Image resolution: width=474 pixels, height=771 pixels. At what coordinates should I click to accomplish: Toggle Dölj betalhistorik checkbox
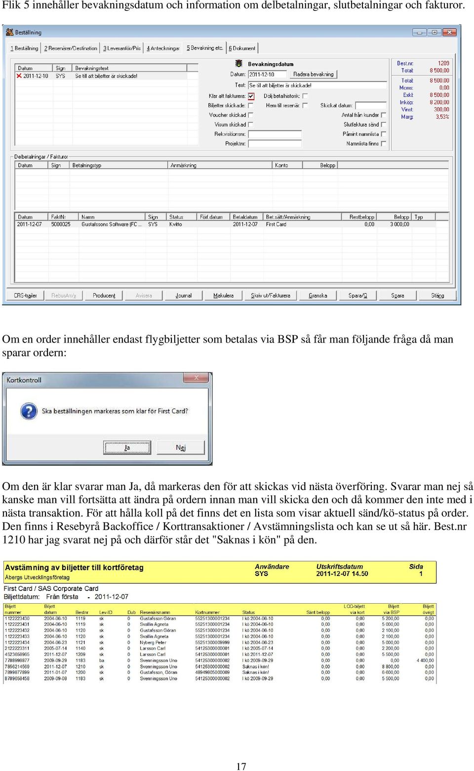point(305,96)
